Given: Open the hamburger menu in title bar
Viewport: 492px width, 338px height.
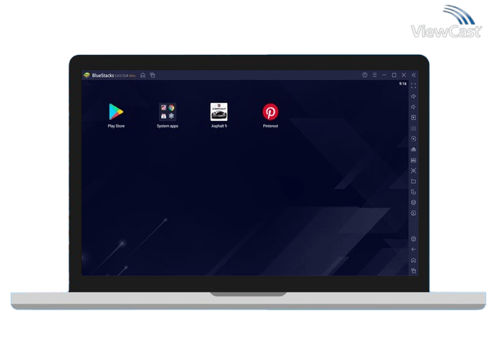Looking at the screenshot, I should click(x=374, y=75).
